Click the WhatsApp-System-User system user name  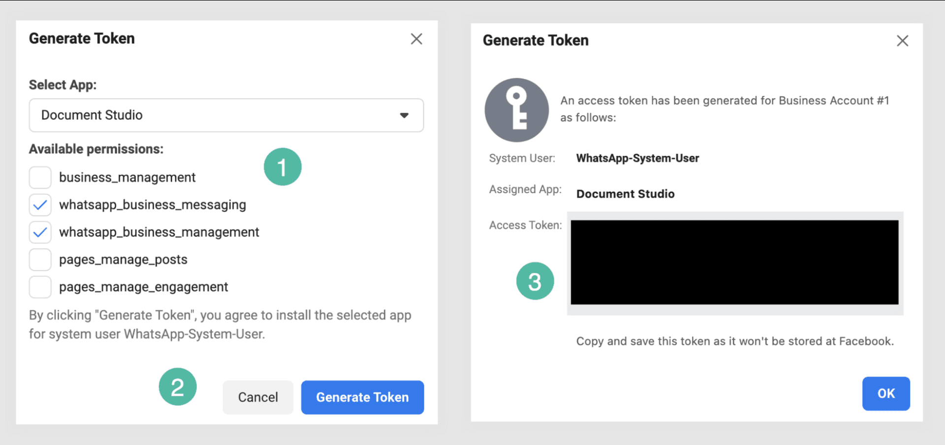(x=637, y=158)
